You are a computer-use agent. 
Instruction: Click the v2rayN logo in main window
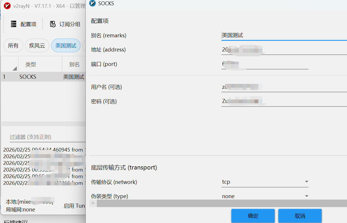click(x=7, y=6)
